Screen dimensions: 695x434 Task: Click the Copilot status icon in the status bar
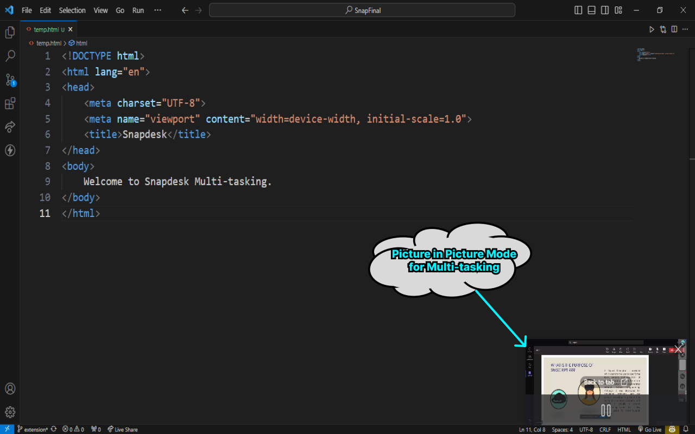[x=672, y=429]
